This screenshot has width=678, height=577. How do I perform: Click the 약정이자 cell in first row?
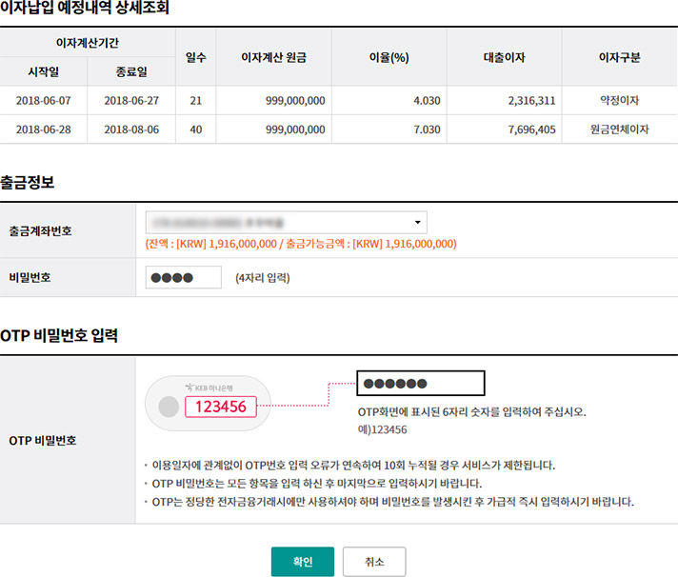619,101
